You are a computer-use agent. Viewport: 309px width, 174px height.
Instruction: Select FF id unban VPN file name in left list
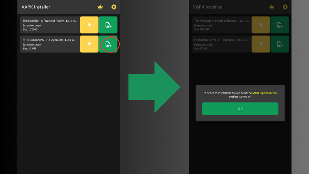[x=49, y=40]
